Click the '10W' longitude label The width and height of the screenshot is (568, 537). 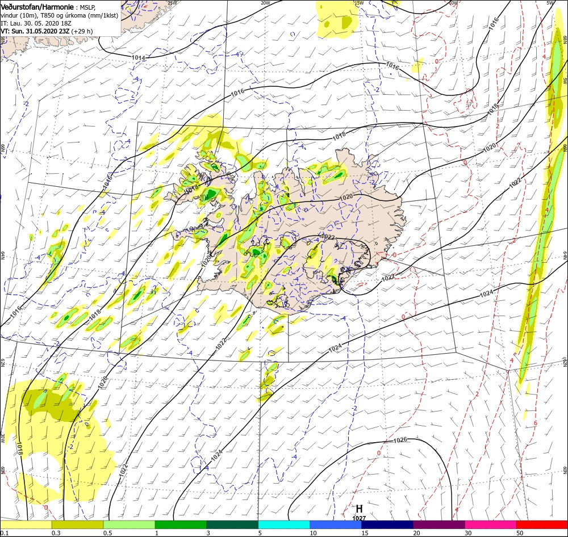tap(453, 2)
